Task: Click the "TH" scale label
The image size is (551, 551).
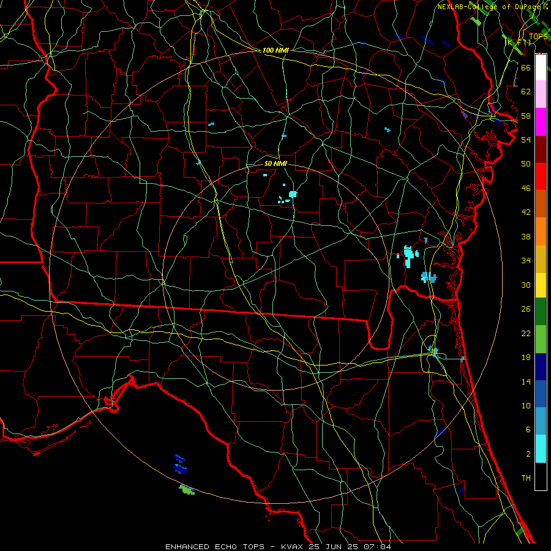Action: point(526,478)
